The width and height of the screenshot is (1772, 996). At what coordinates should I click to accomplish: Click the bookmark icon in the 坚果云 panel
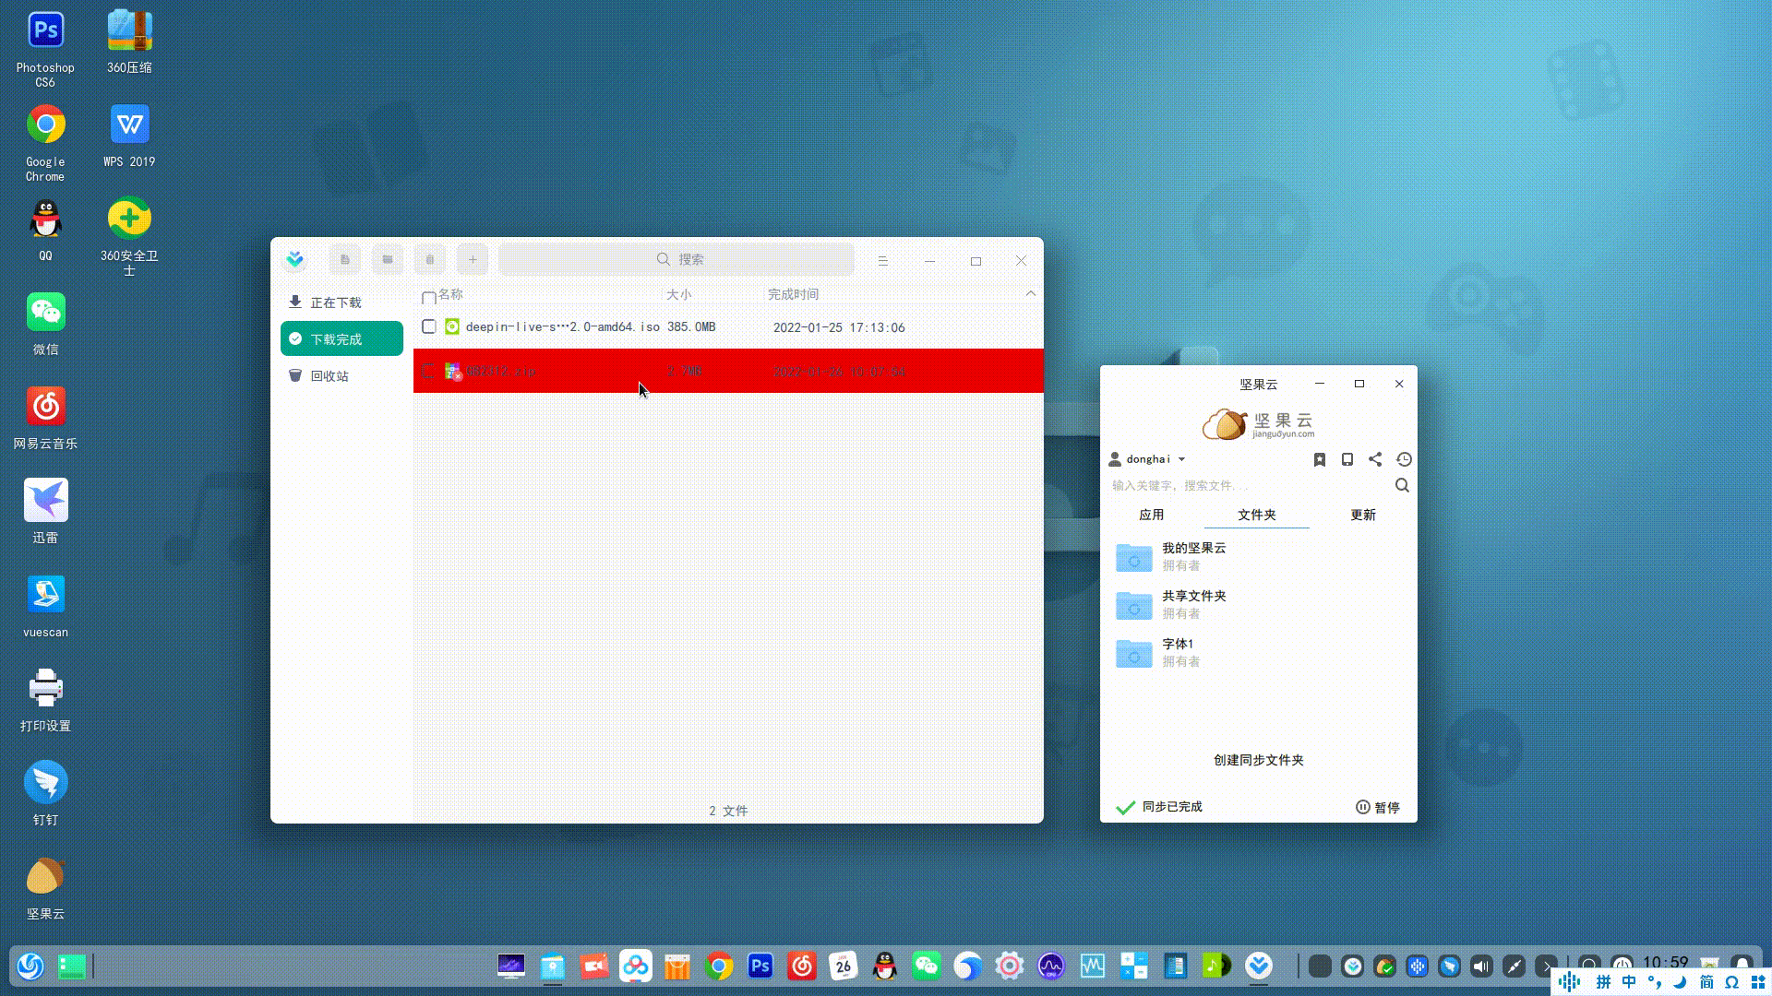tap(1320, 459)
